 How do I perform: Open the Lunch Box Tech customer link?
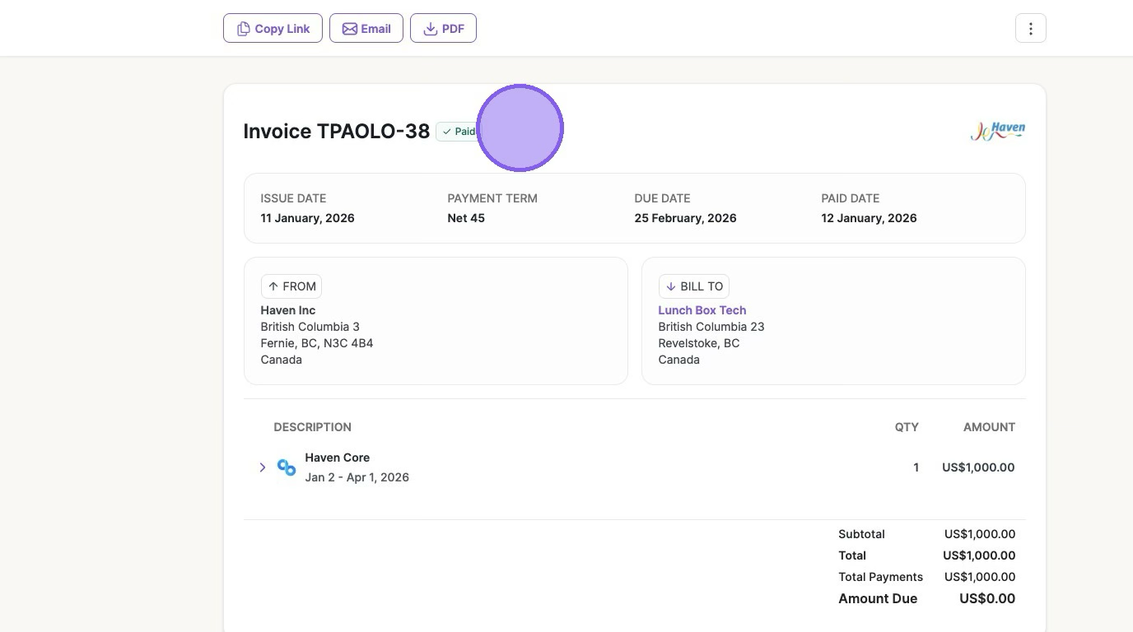click(702, 310)
